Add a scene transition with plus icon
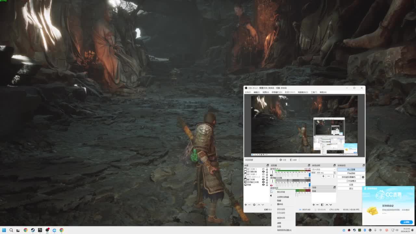This screenshot has width=416, height=234. coord(323,176)
